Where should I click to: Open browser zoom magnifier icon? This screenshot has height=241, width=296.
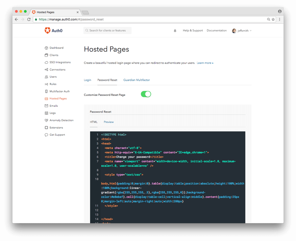pos(268,19)
